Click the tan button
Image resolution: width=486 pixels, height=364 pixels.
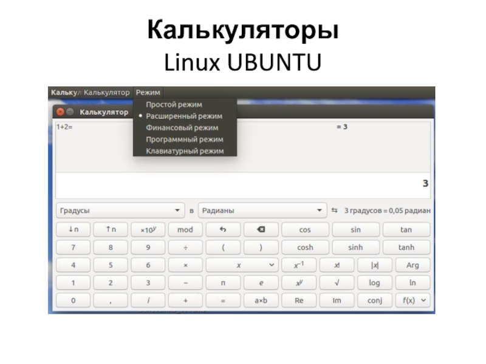tap(406, 229)
